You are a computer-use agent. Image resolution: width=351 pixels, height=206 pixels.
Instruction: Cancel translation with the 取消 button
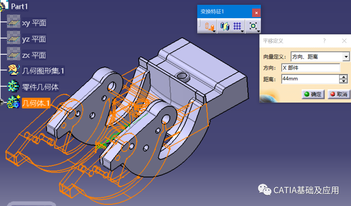pos(339,94)
